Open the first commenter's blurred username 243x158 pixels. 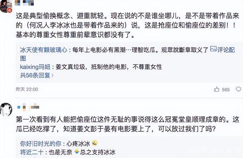click(24, 3)
